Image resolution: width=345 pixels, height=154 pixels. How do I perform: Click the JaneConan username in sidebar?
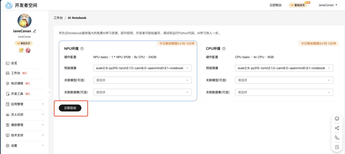pos(22,31)
